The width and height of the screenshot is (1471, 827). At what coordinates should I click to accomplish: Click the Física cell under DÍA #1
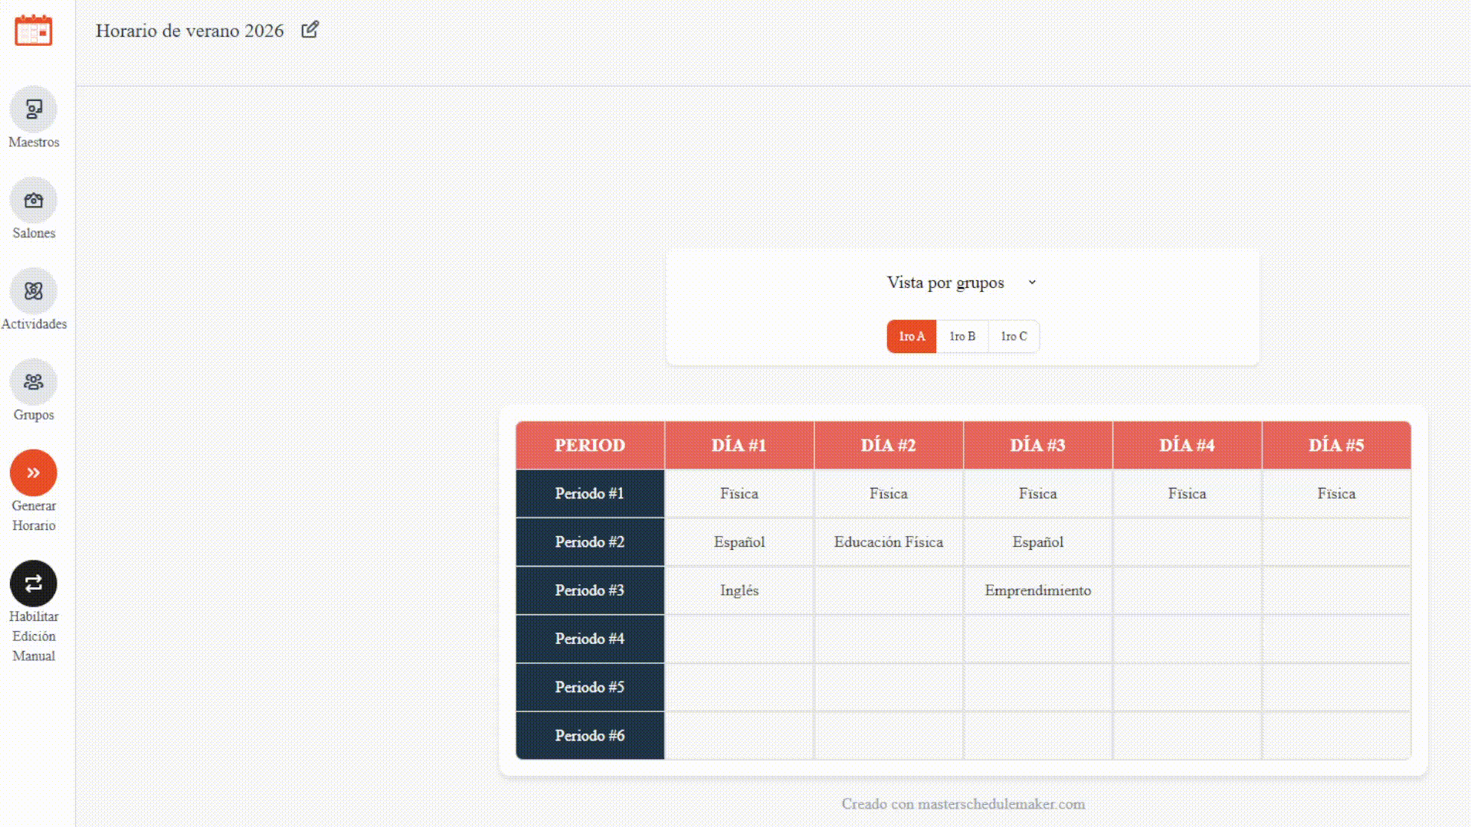739,493
